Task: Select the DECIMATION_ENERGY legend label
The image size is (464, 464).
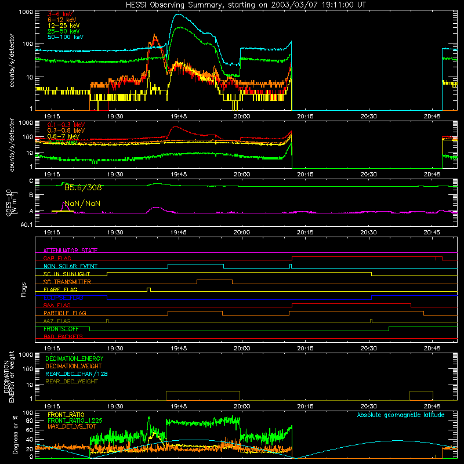Action: point(74,358)
